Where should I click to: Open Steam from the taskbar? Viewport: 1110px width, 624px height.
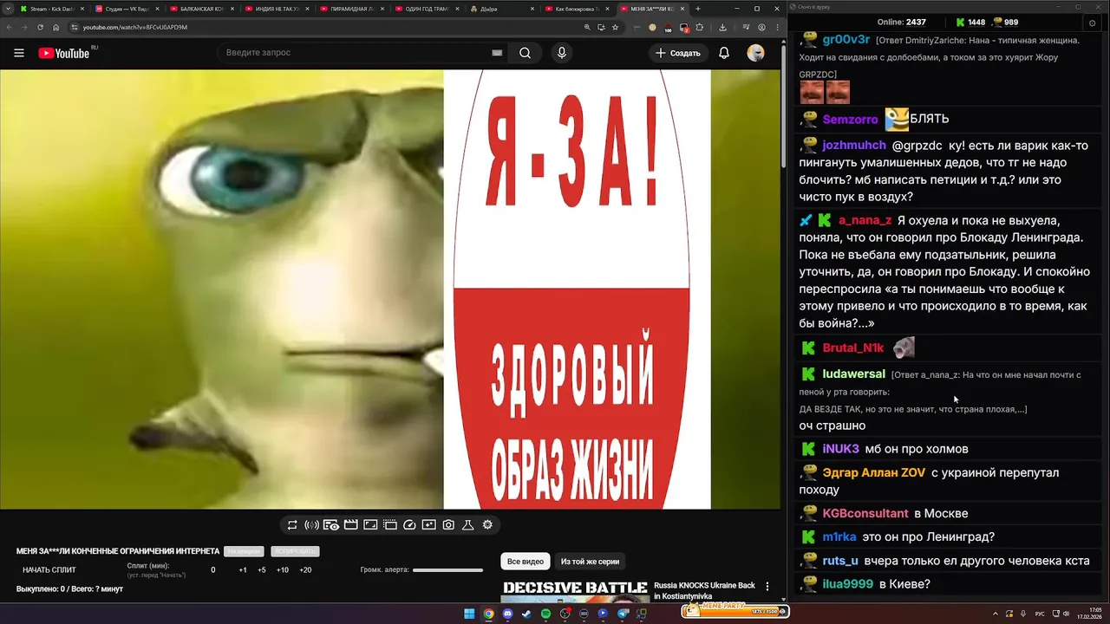tap(526, 614)
